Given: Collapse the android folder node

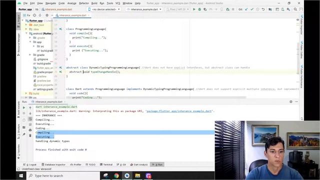Looking at the screenshot, I should click(26, 33).
